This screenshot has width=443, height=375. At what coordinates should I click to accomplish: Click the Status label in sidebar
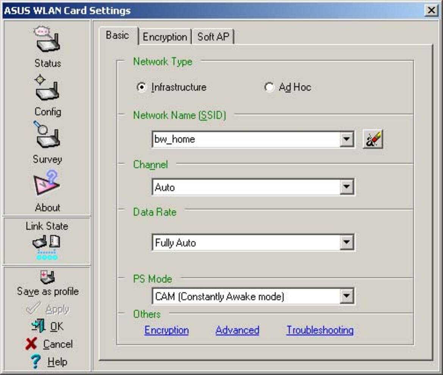(x=47, y=63)
